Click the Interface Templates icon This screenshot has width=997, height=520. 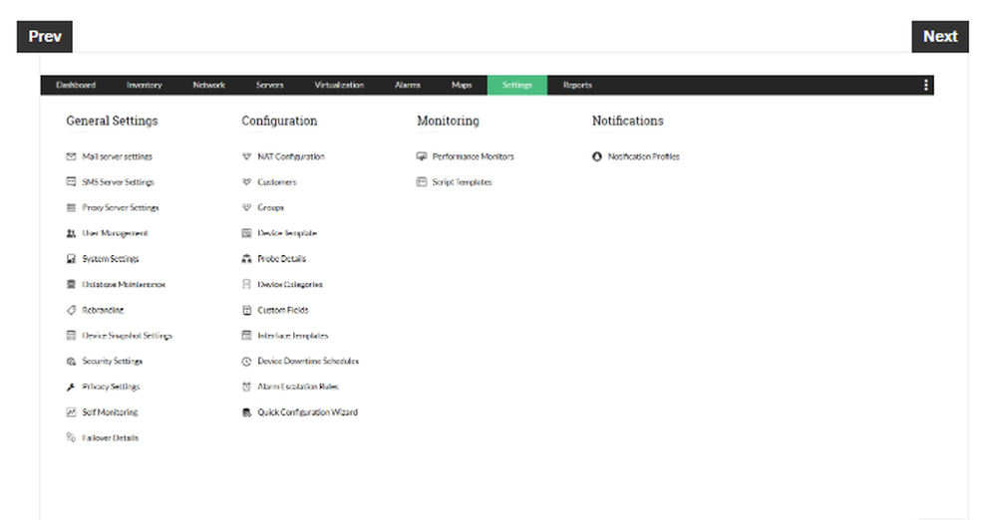246,335
